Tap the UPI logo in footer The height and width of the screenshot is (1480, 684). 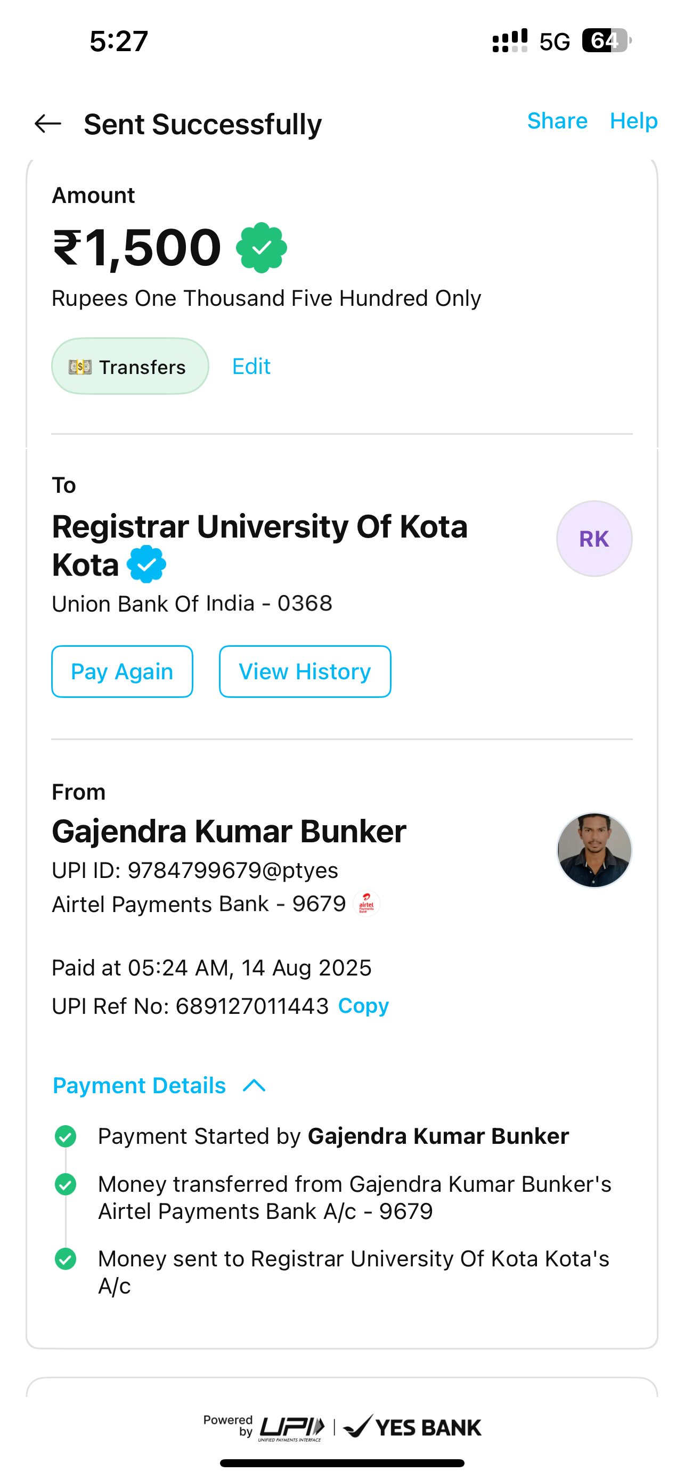pos(292,1427)
